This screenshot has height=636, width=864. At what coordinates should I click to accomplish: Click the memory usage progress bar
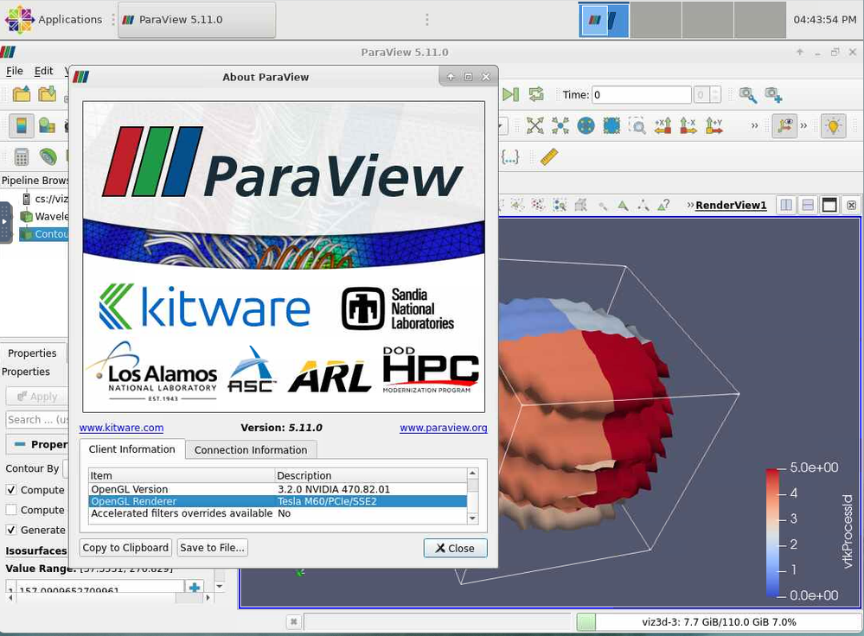(719, 622)
